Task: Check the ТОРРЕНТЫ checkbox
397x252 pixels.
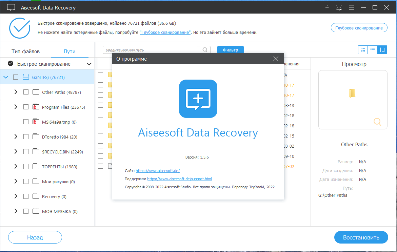Action: (x=26, y=167)
